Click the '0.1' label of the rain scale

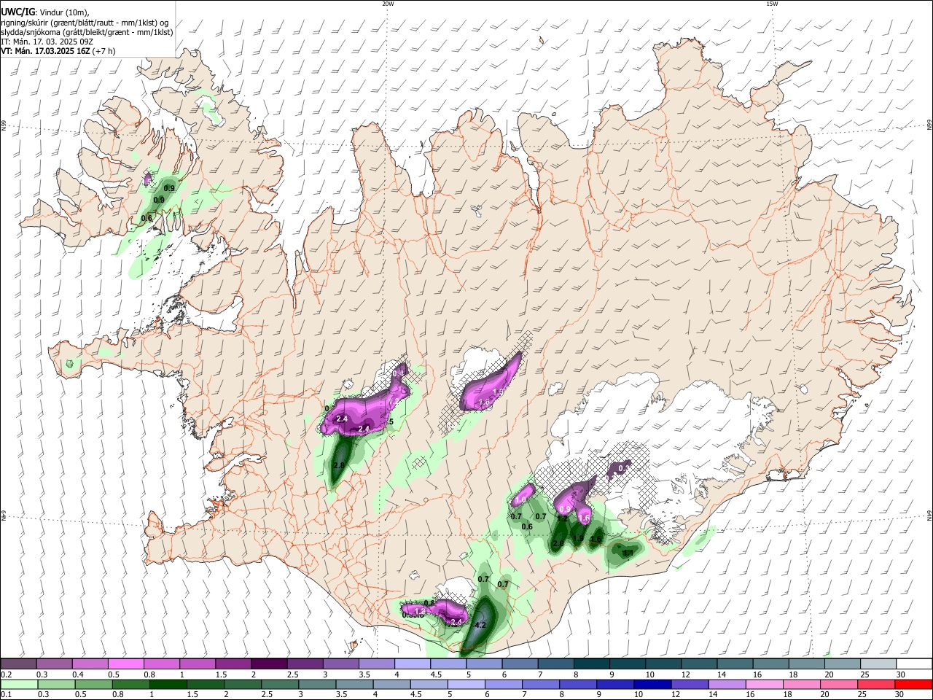(x=5, y=694)
